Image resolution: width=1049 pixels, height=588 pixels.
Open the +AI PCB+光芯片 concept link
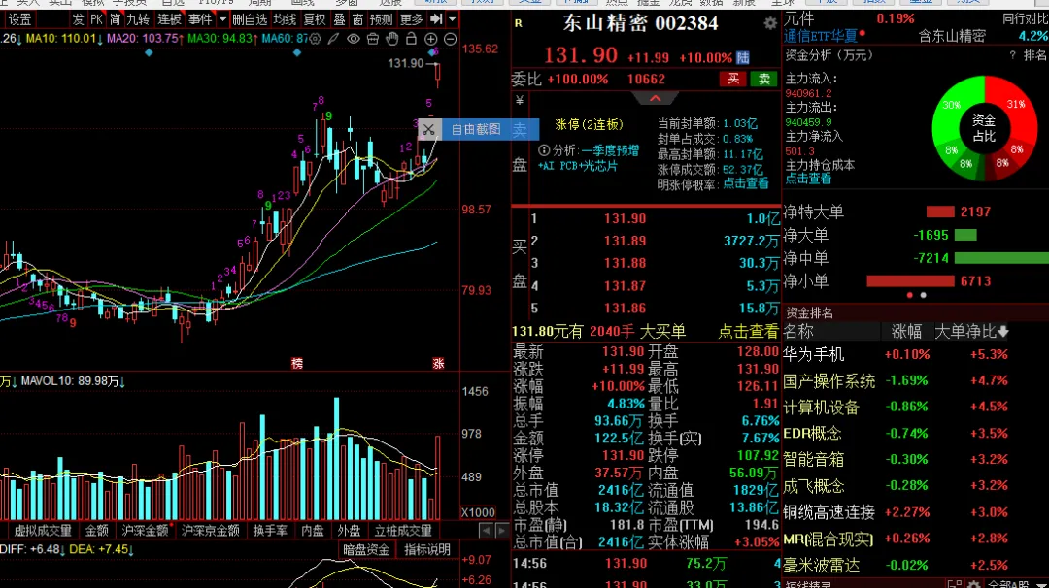pos(578,166)
